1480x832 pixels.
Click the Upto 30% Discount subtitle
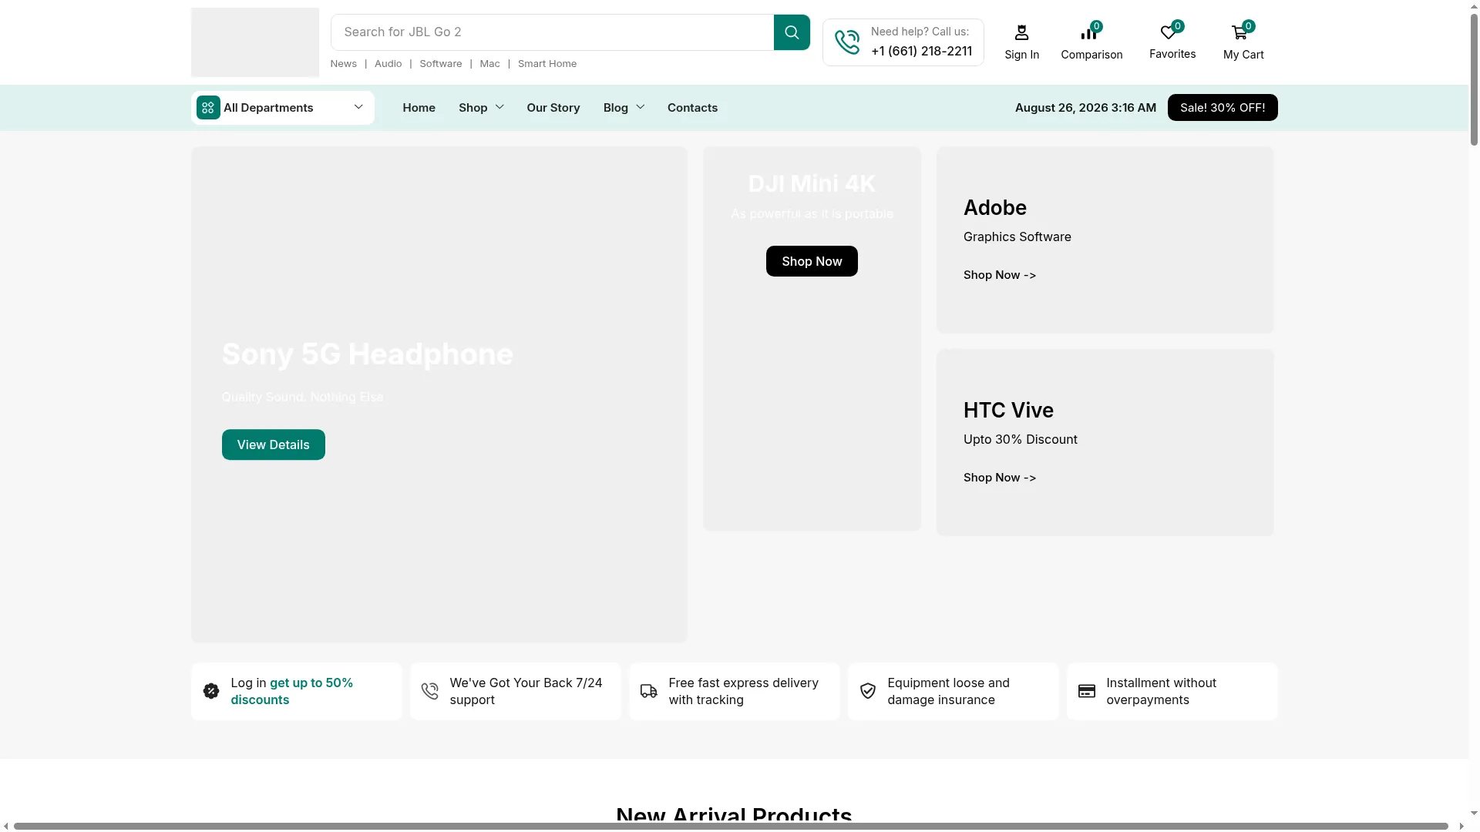[1021, 440]
